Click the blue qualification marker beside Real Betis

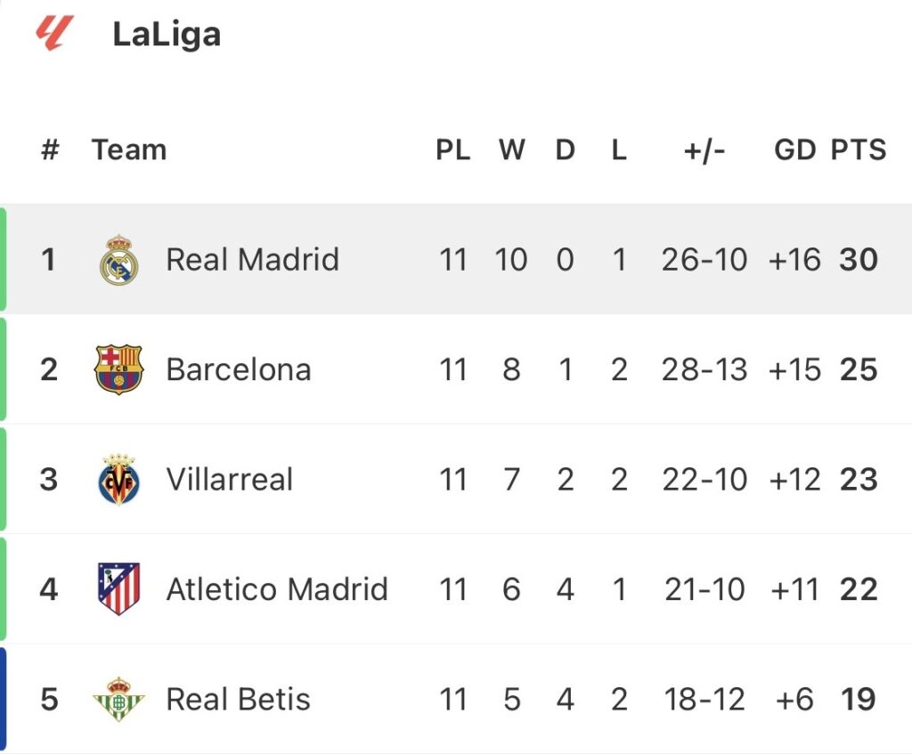[x=4, y=700]
